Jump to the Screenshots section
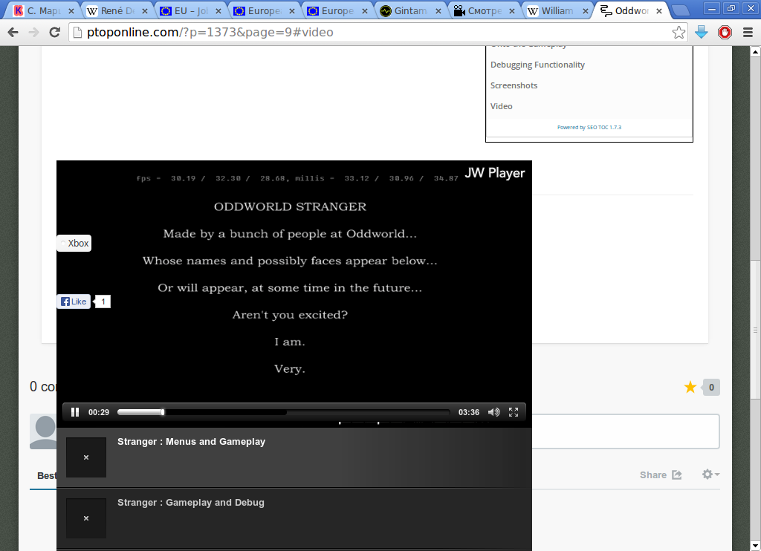The height and width of the screenshot is (551, 761). (514, 85)
